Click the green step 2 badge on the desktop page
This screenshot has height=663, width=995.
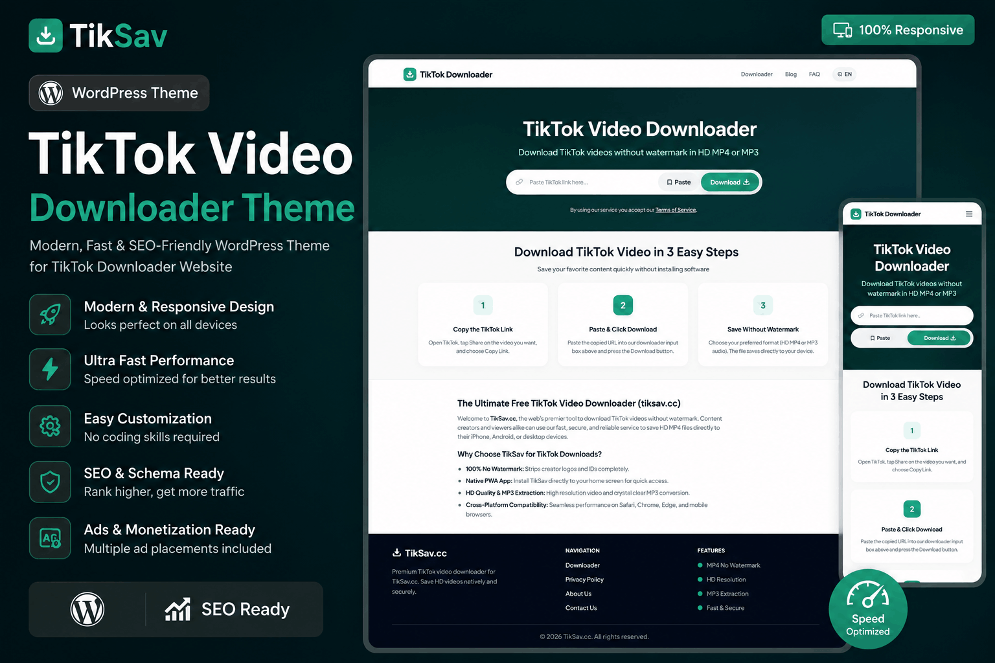(x=623, y=306)
